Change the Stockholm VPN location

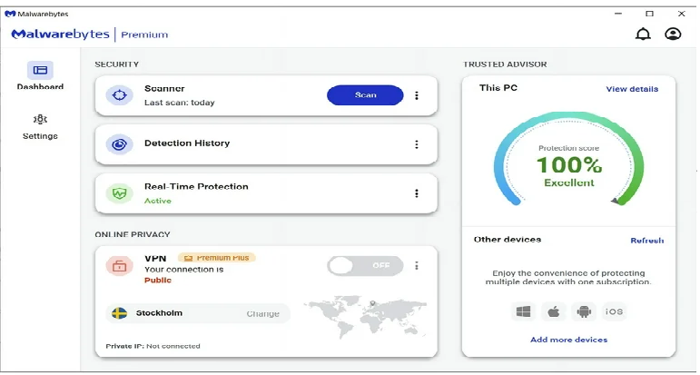(263, 314)
